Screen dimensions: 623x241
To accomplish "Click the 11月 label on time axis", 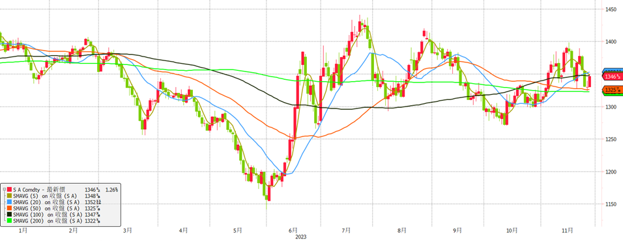I will coord(568,230).
